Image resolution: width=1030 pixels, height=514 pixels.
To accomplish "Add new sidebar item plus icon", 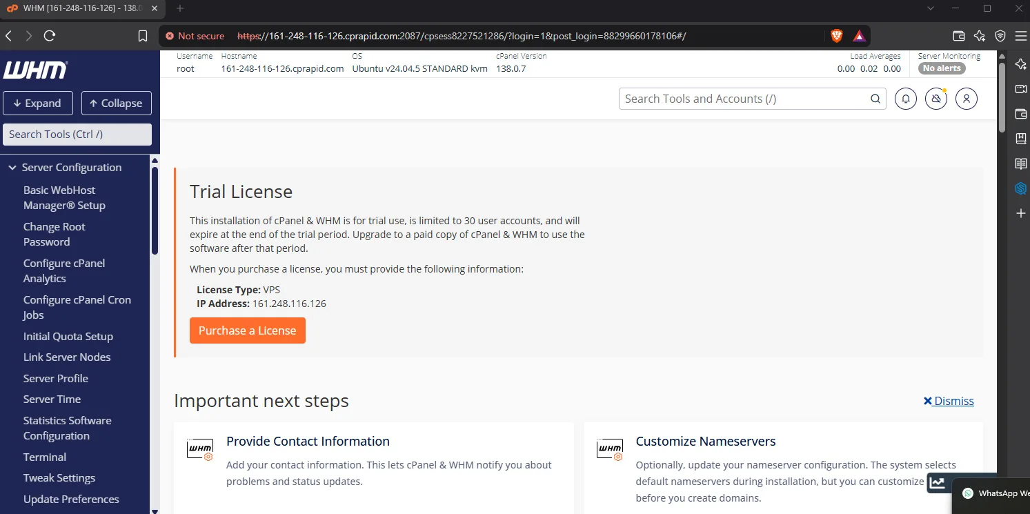I will pos(1021,213).
